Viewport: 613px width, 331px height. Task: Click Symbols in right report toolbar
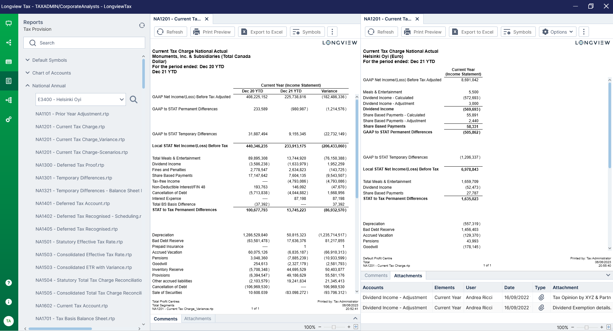pyautogui.click(x=518, y=32)
